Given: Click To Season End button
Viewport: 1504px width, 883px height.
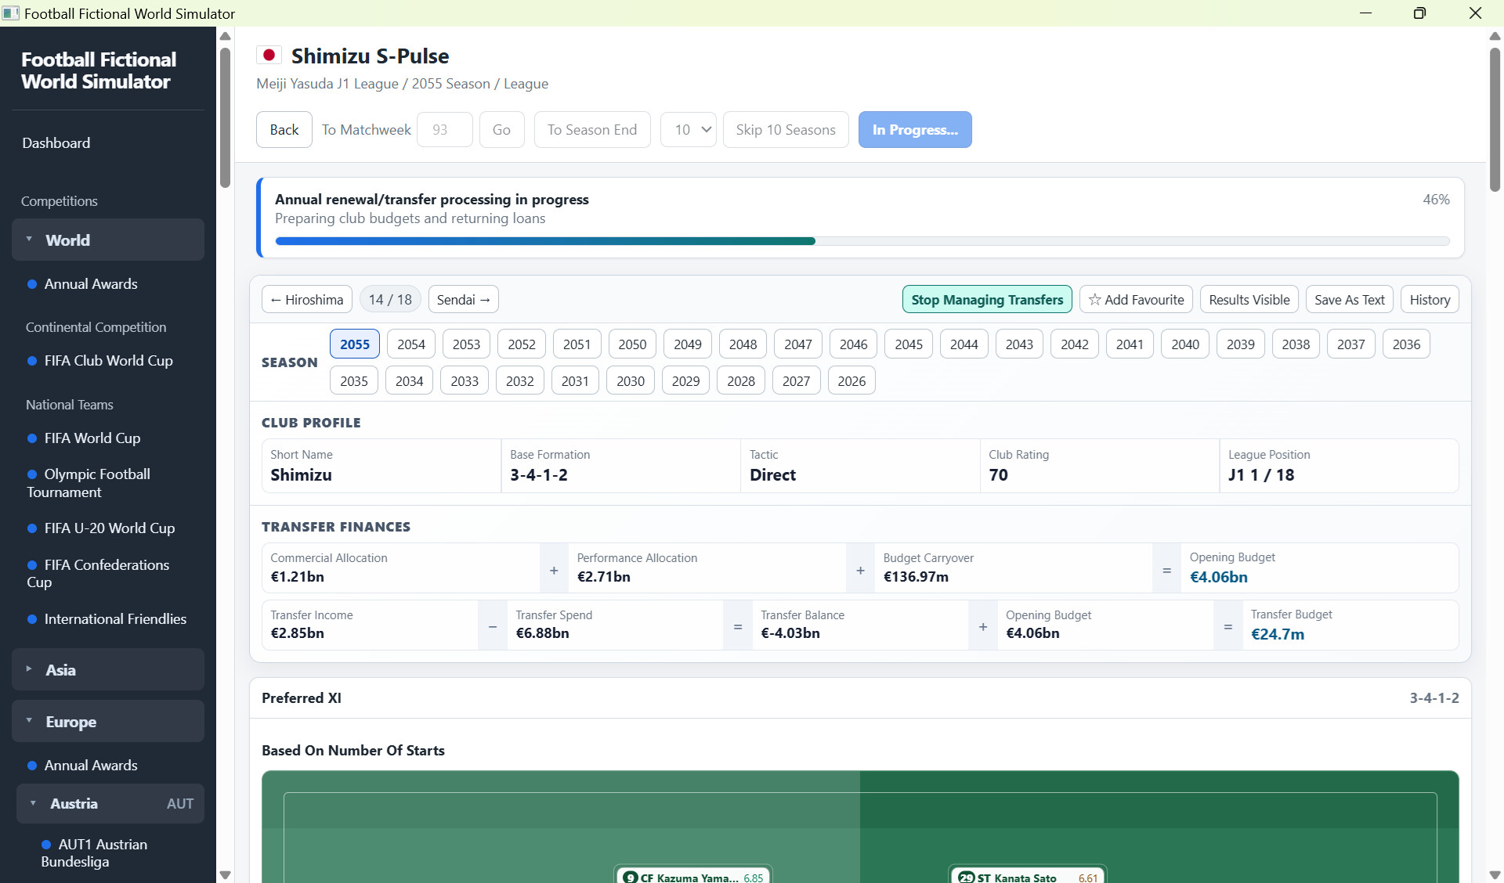Looking at the screenshot, I should click(592, 130).
